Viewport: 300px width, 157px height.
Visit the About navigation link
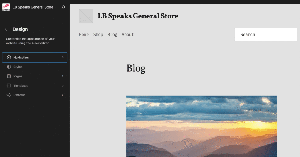pyautogui.click(x=128, y=35)
